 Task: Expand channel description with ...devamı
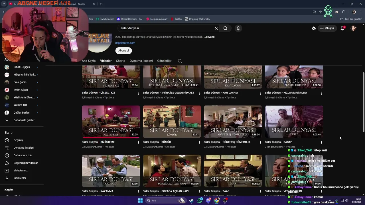[x=209, y=37]
